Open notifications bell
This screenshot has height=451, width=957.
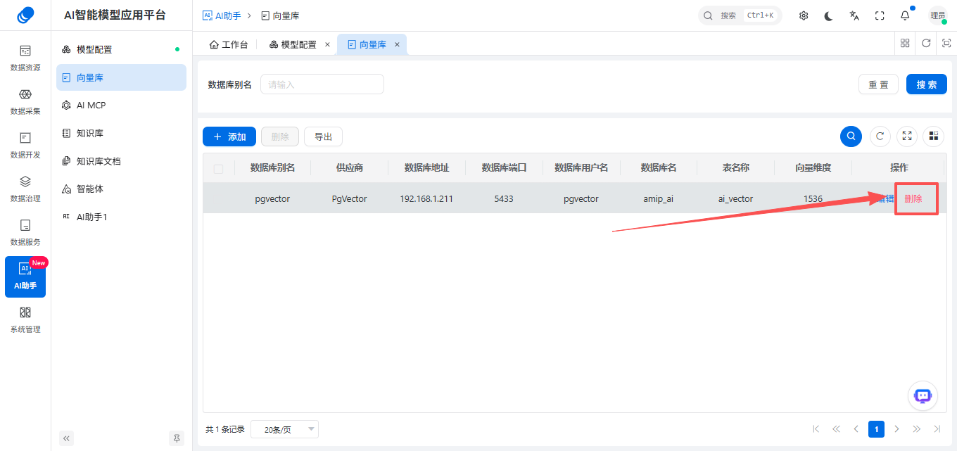pos(905,15)
